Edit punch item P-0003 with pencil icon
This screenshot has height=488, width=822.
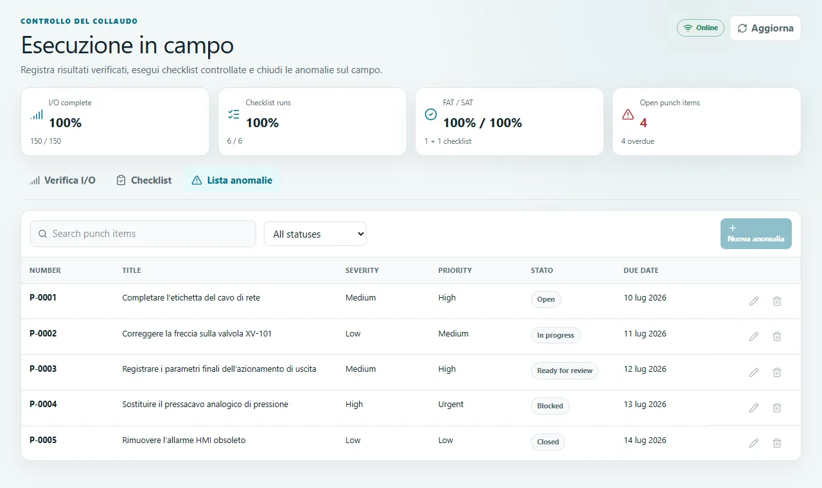click(x=754, y=372)
